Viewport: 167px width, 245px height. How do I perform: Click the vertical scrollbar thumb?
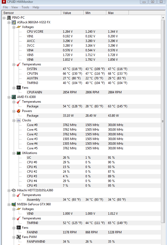click(163, 121)
